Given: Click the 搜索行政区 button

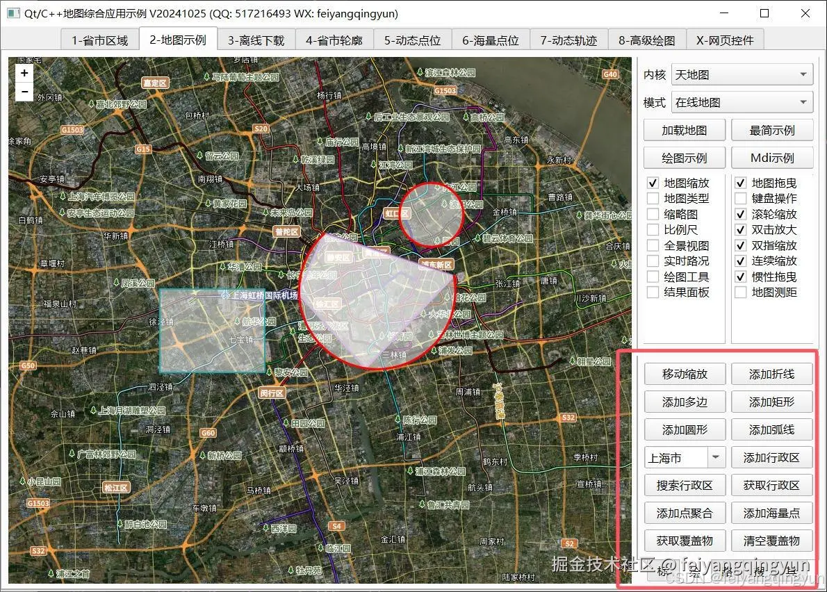Looking at the screenshot, I should click(685, 485).
